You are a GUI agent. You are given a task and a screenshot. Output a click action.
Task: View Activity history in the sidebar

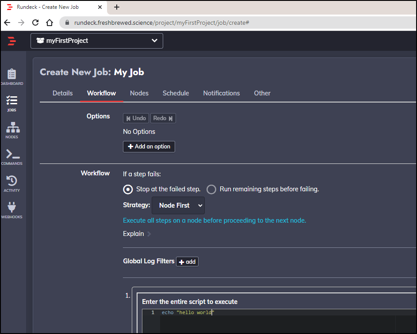coord(11,184)
